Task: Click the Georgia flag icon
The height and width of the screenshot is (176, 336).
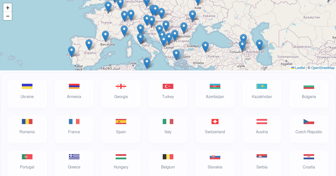Action: [121, 86]
